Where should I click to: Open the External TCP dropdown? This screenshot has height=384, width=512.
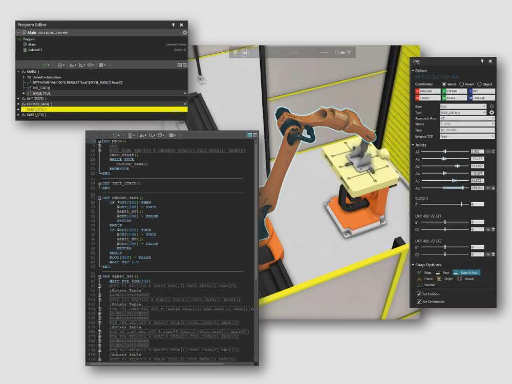(467, 137)
